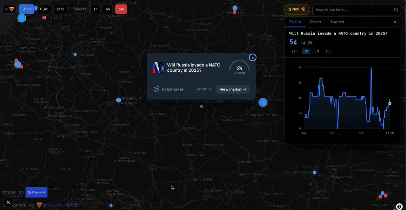The width and height of the screenshot is (406, 210).
Task: Click the popup market question title
Action: click(194, 67)
